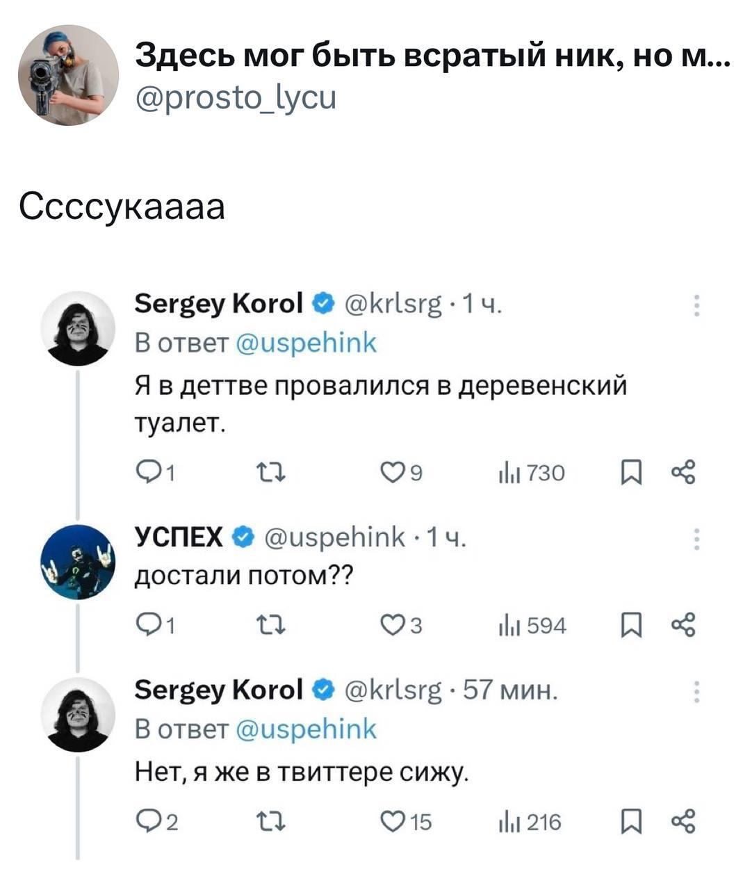Like the 'достали потом??' tweet

pos(393,626)
